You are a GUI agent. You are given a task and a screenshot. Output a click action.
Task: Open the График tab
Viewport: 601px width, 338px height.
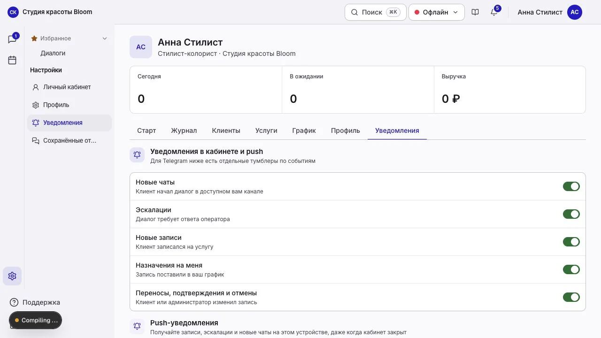[304, 131]
